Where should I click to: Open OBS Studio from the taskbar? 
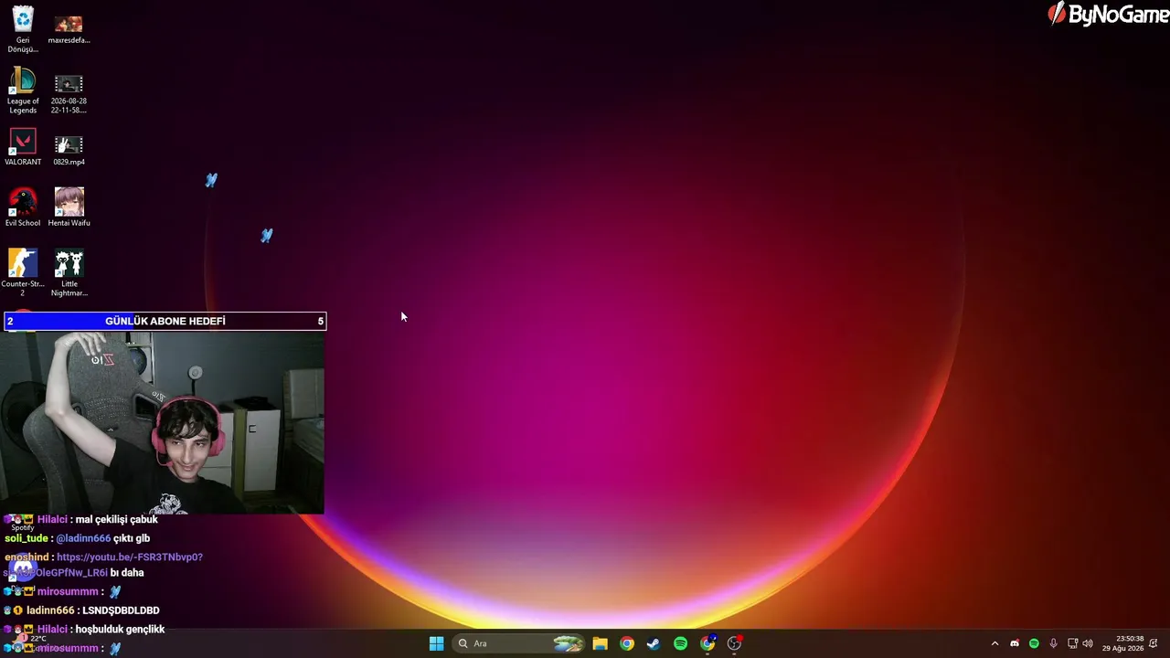(734, 643)
